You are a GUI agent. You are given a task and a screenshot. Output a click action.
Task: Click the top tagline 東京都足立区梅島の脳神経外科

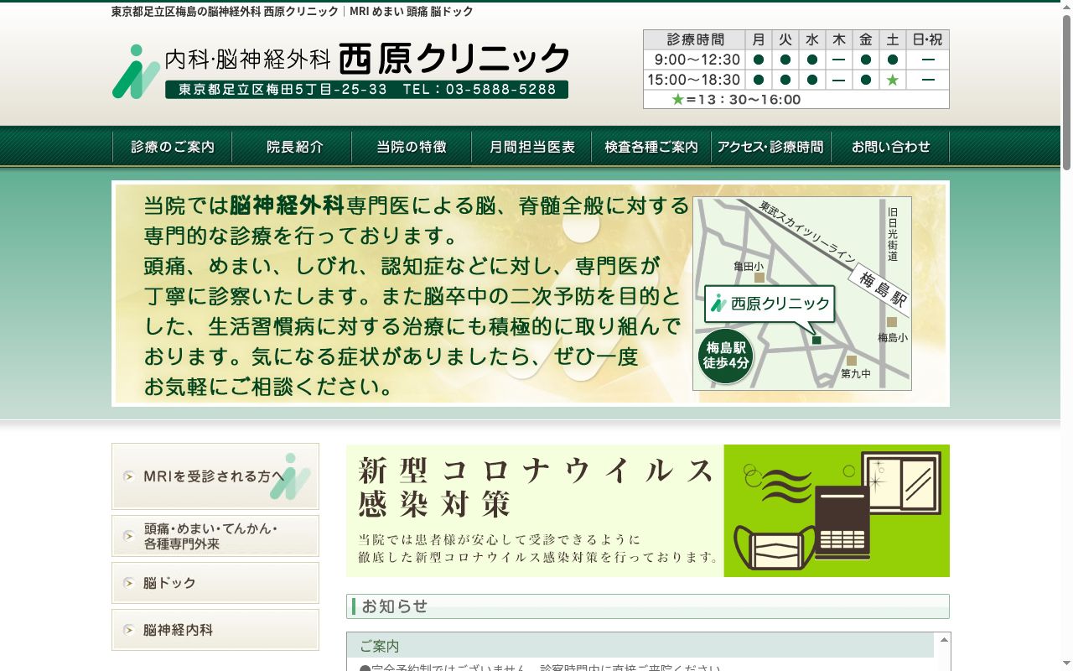pyautogui.click(x=292, y=12)
